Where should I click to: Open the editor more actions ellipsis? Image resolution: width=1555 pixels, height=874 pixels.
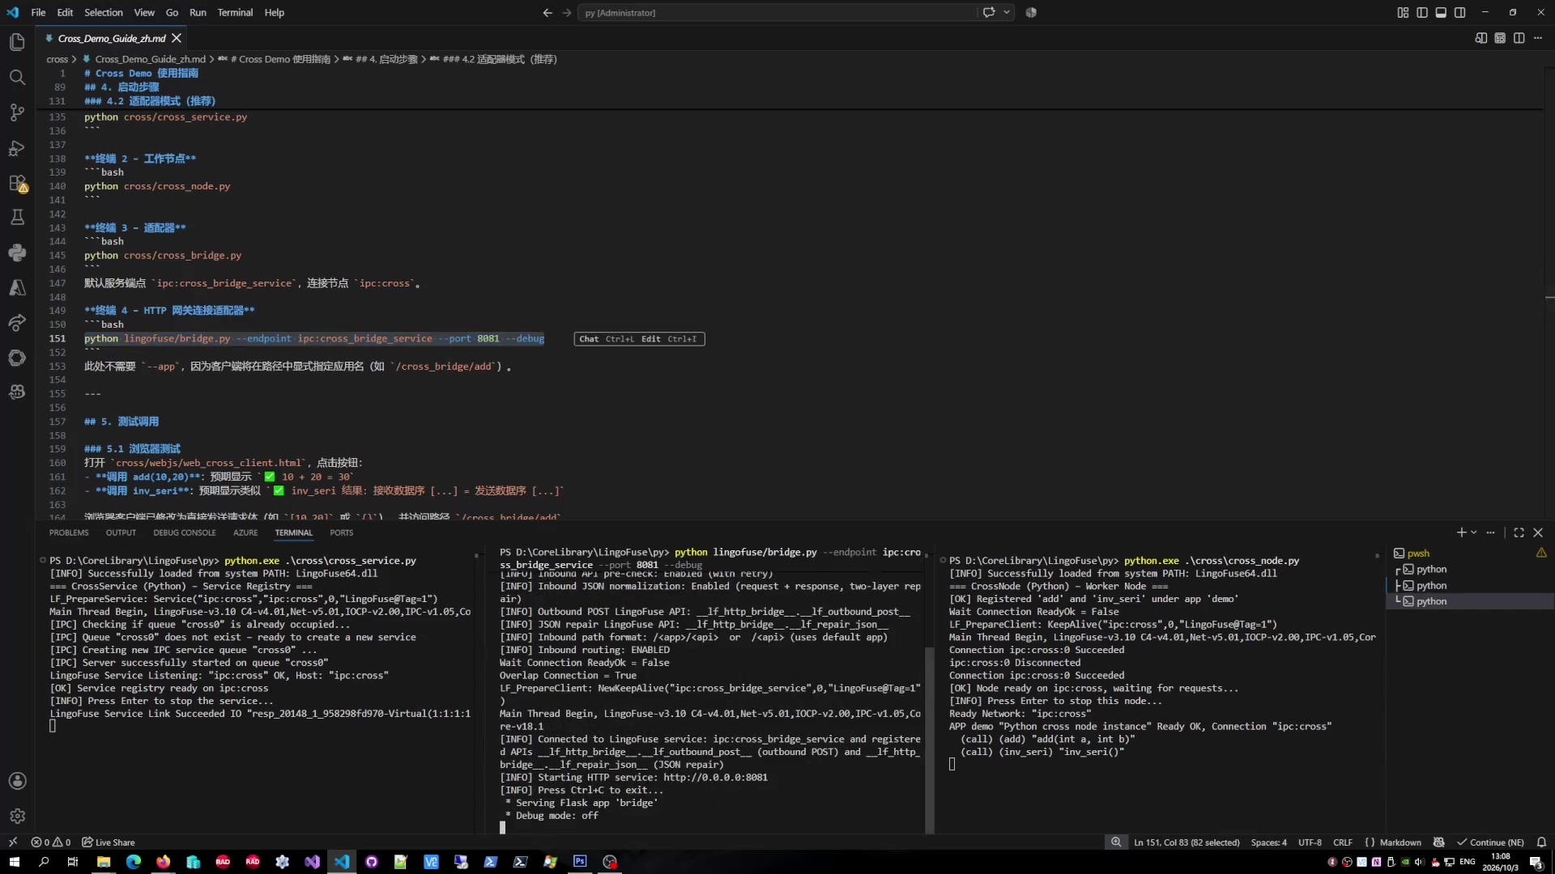click(1538, 38)
